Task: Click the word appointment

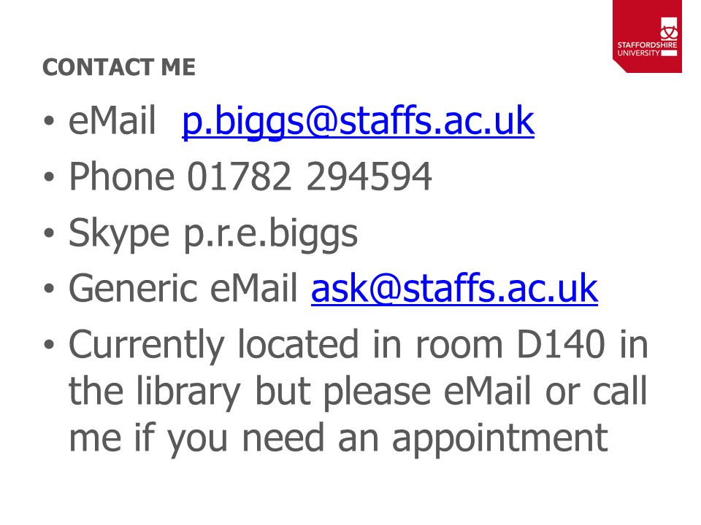Action: (x=499, y=439)
